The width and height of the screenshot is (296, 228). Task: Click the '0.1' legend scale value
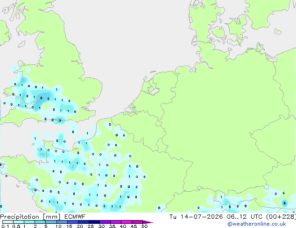pyautogui.click(x=5, y=226)
